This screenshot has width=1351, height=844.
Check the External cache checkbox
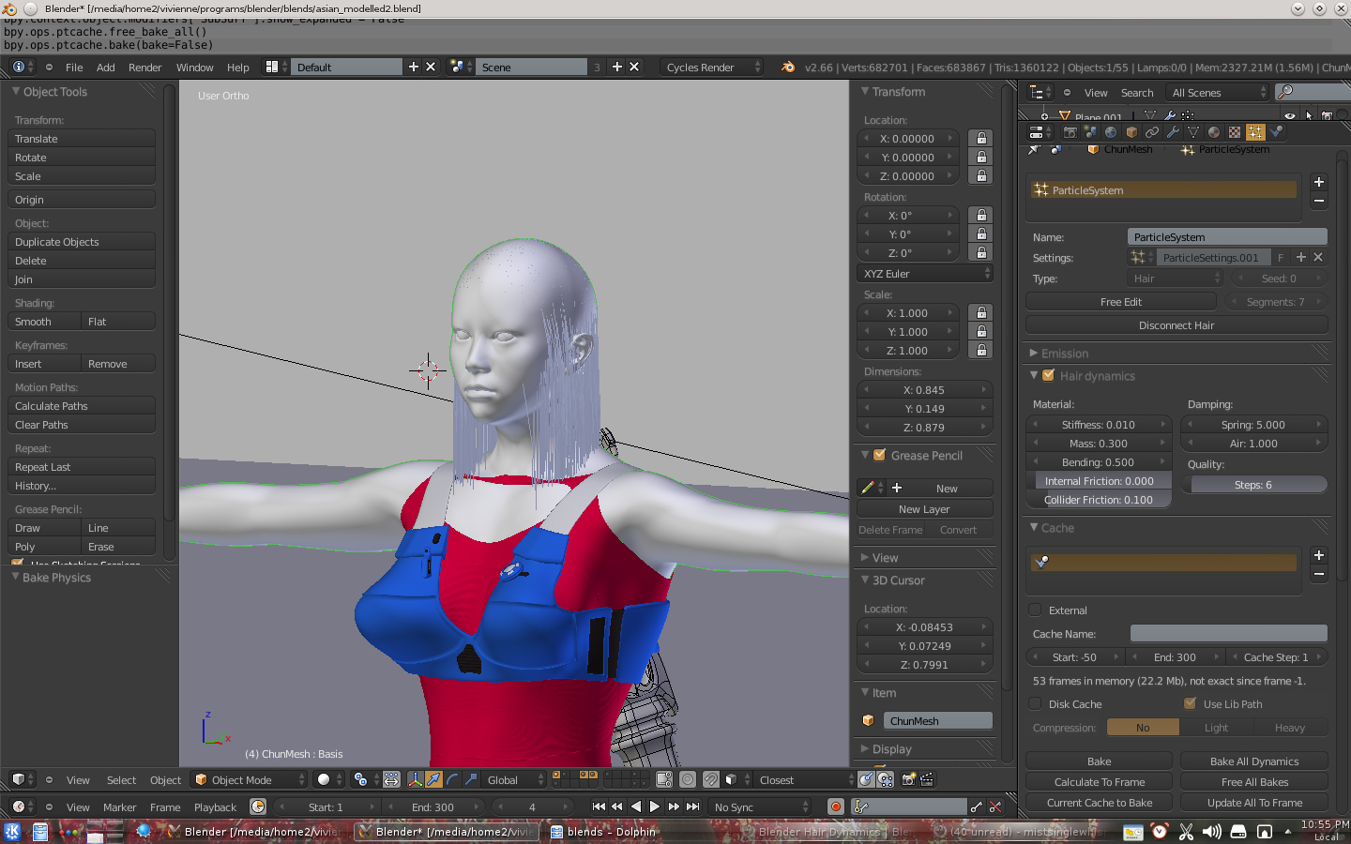[x=1036, y=610]
